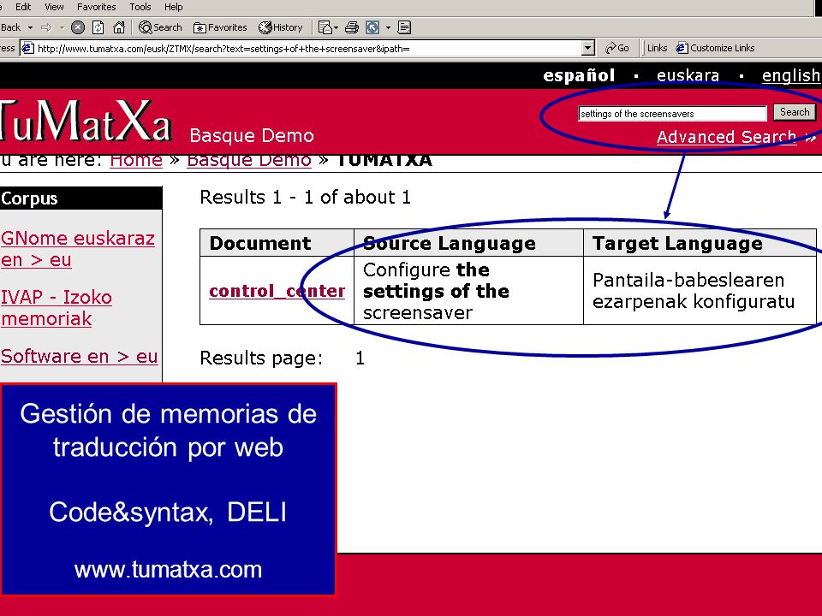The height and width of the screenshot is (616, 822).
Task: Open the View menu
Action: (54, 7)
